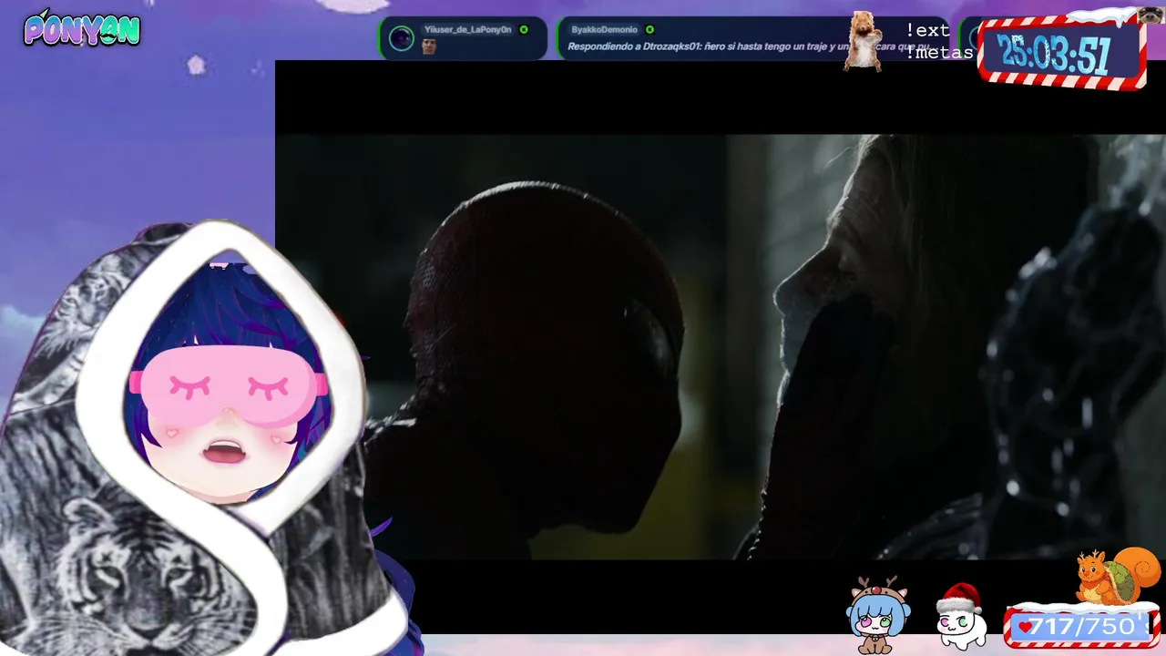The image size is (1166, 656).
Task: Click the 717/750 follower goal bar
Action: pos(1080,627)
